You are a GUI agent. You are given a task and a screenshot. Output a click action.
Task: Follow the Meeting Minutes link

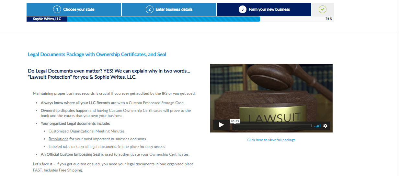point(110,131)
